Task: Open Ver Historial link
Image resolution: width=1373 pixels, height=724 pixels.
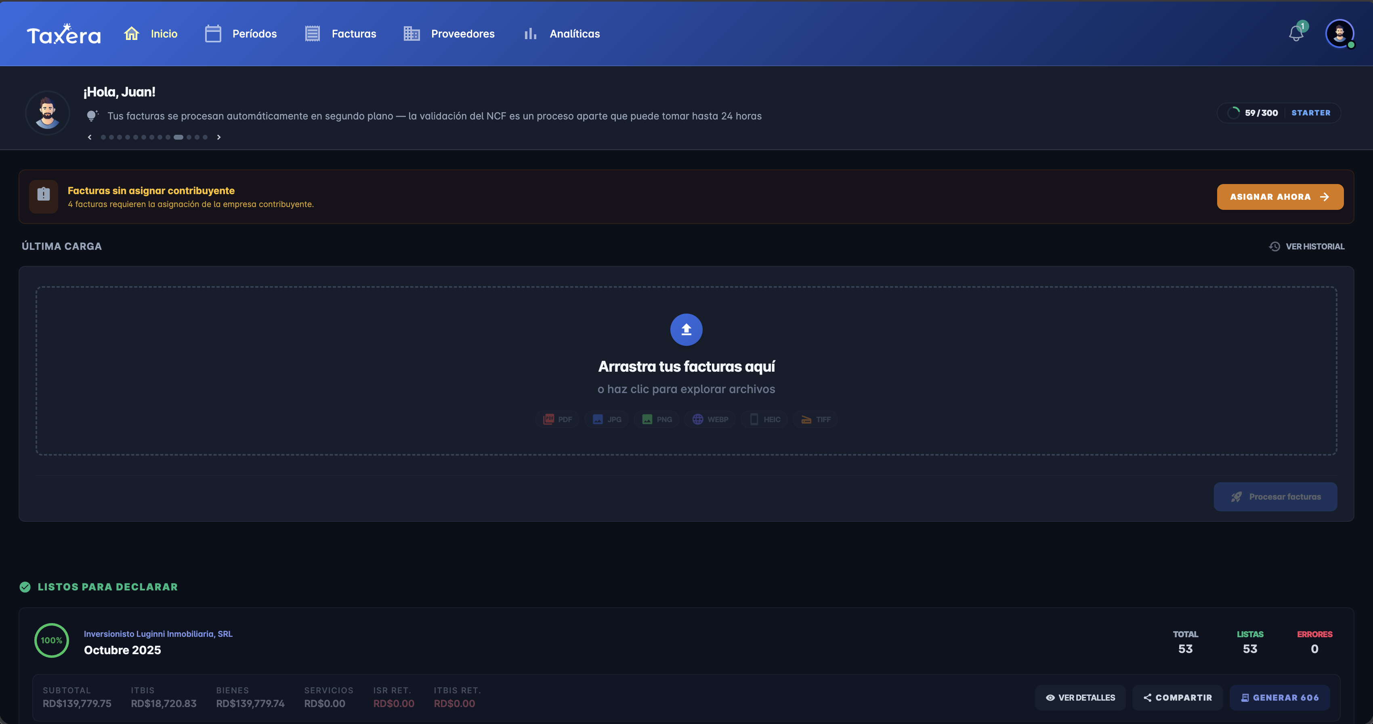Action: point(1306,246)
